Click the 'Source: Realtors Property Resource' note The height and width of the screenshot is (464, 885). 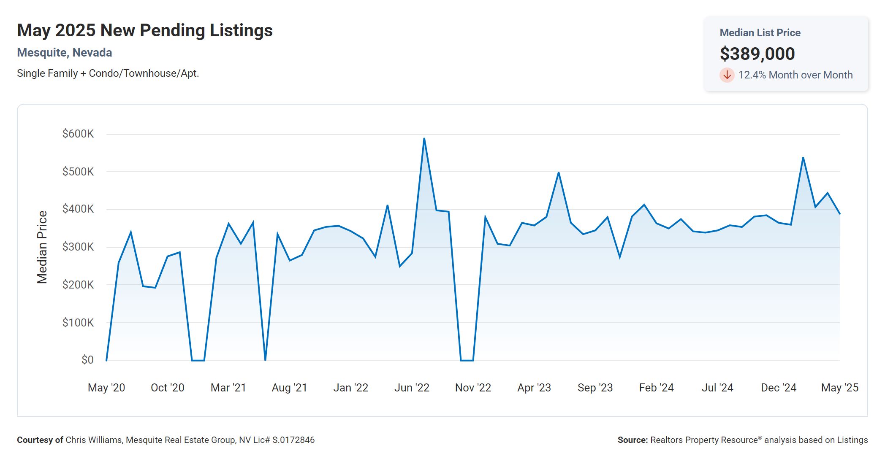pyautogui.click(x=743, y=440)
